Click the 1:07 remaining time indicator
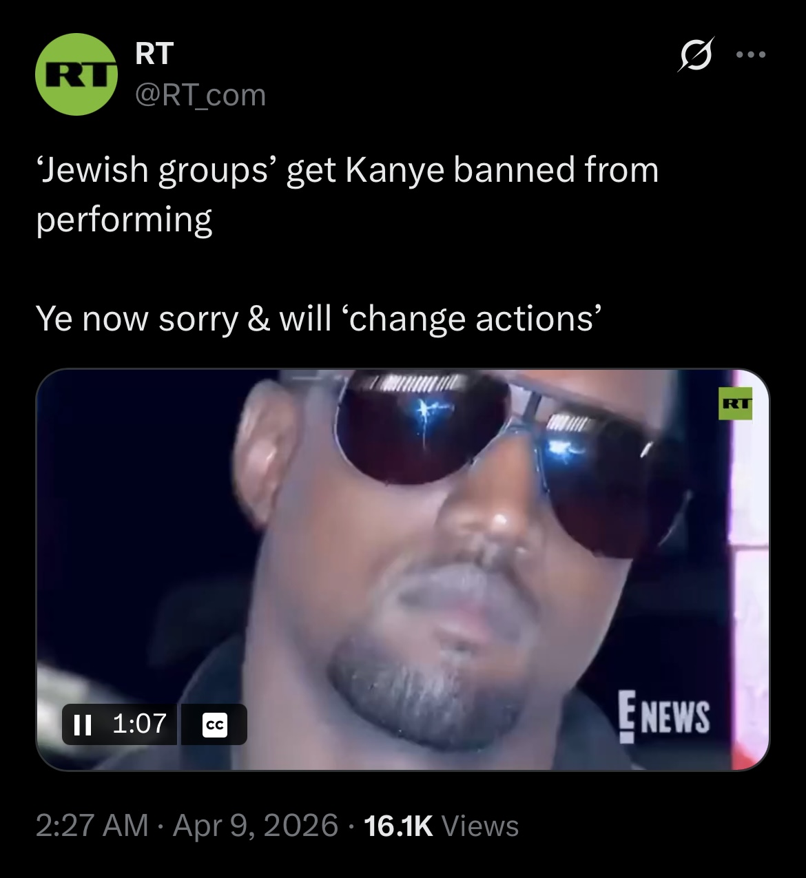 pos(139,723)
